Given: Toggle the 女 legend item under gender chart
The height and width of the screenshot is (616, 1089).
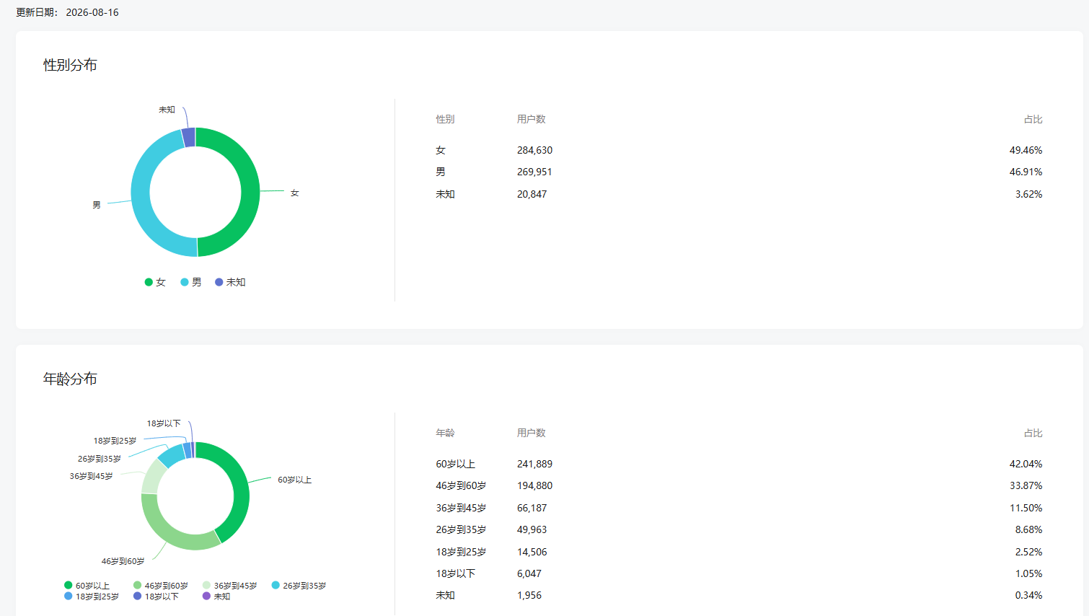Looking at the screenshot, I should (155, 282).
